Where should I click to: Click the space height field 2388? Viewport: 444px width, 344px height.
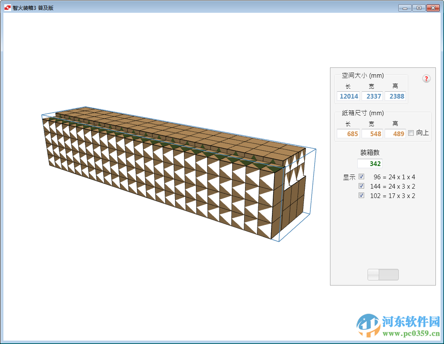[395, 96]
